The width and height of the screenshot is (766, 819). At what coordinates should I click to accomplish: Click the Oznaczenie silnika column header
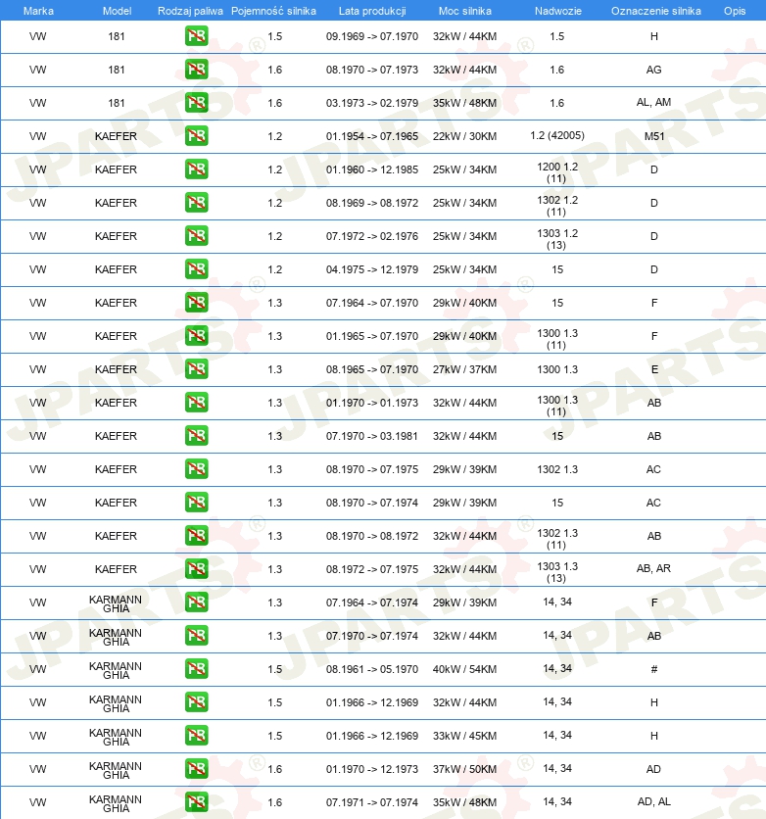point(656,11)
